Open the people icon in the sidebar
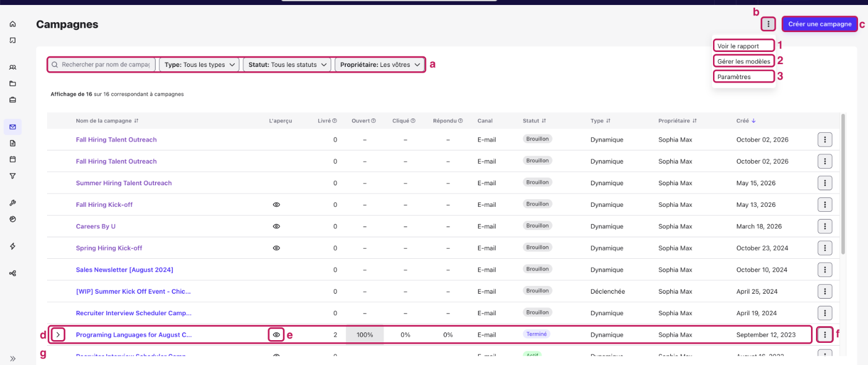 [13, 67]
